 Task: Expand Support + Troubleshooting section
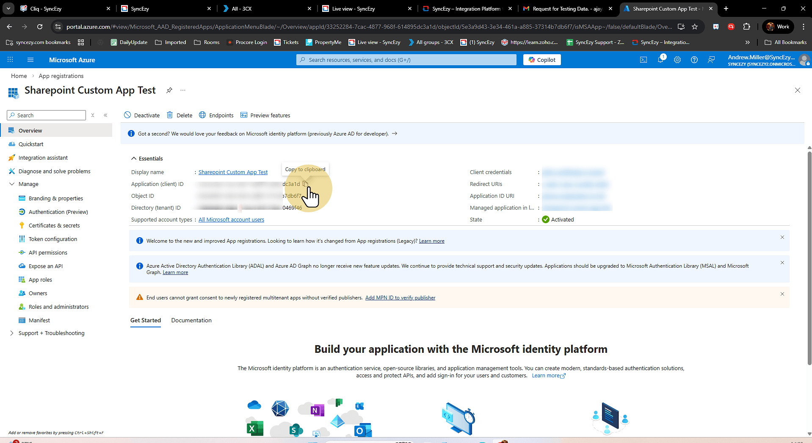click(12, 333)
